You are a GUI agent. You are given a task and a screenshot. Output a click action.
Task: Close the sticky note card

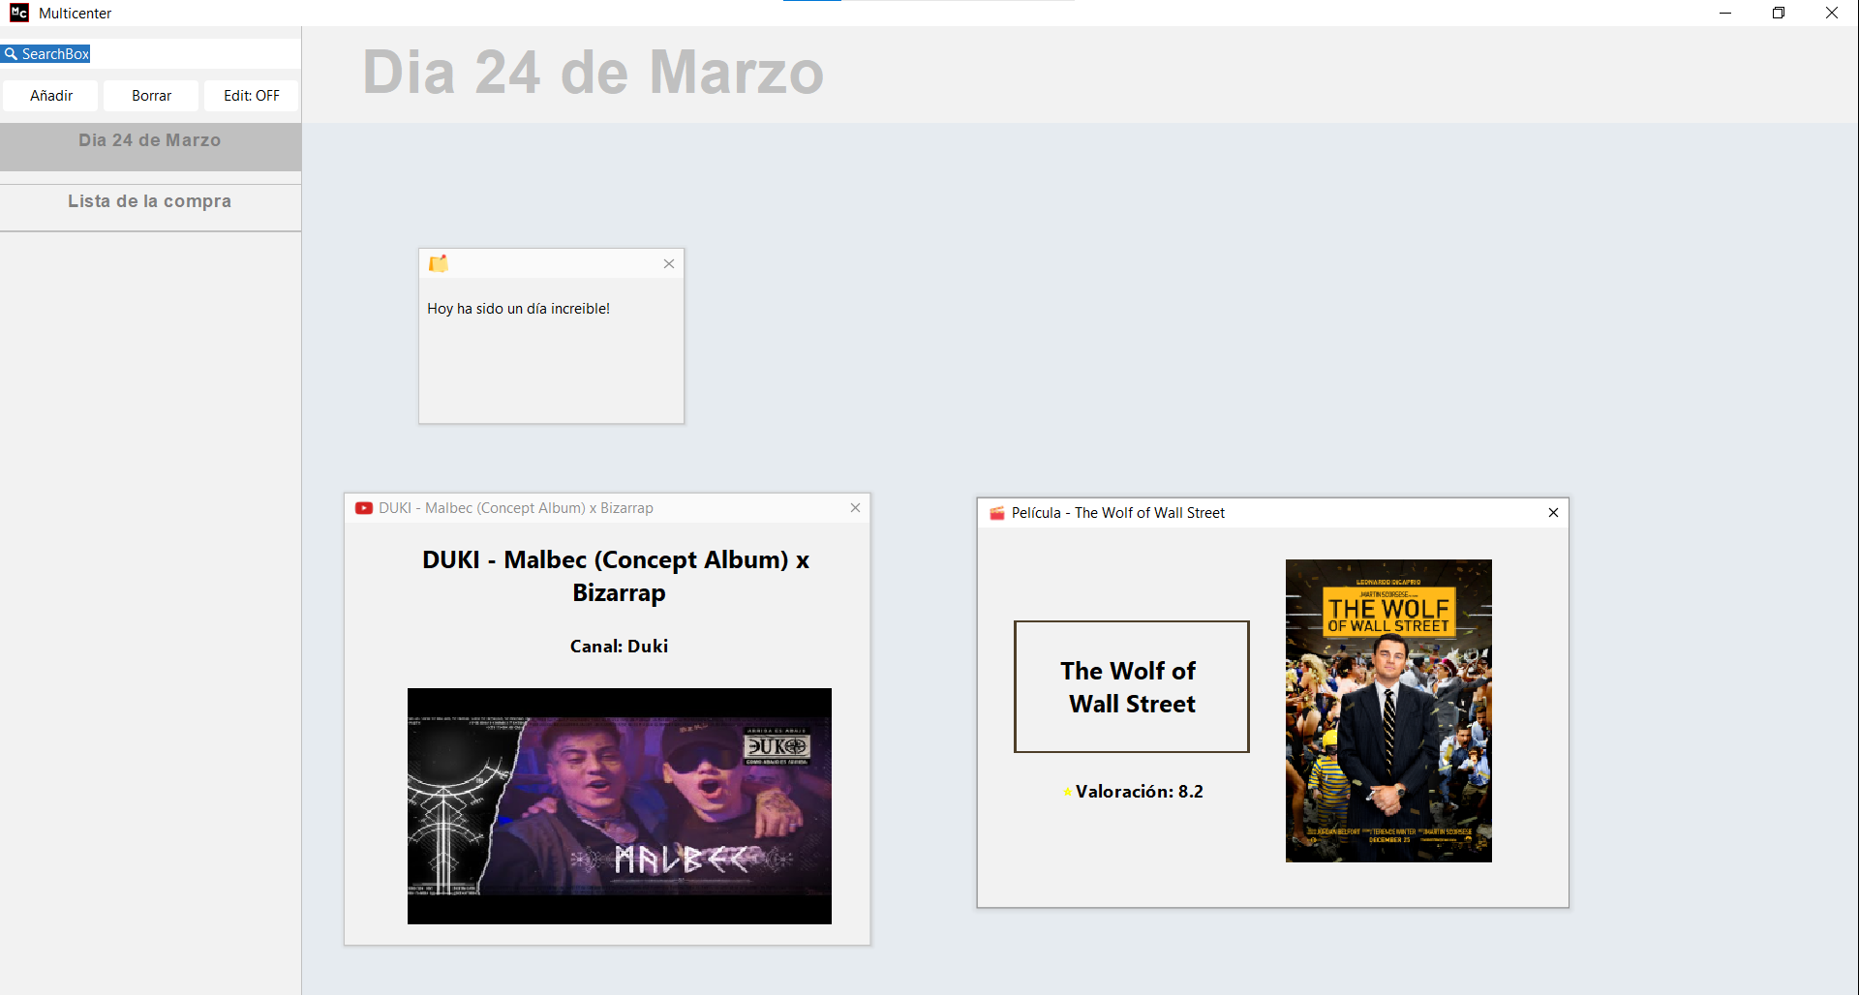pyautogui.click(x=668, y=263)
